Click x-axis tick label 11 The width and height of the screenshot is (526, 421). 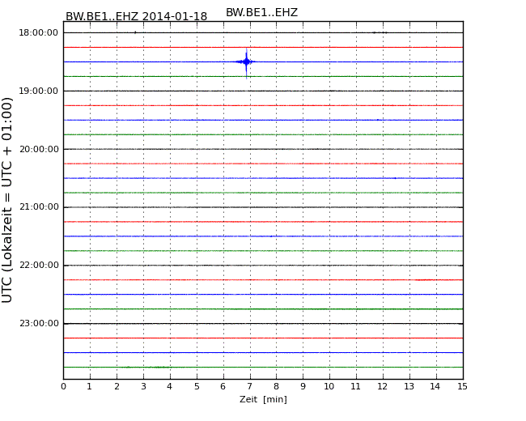click(x=355, y=386)
